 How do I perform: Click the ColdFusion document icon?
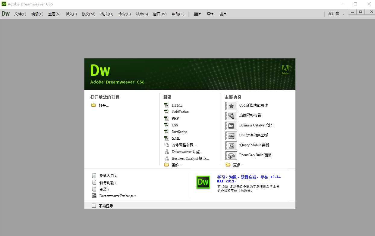coord(166,112)
